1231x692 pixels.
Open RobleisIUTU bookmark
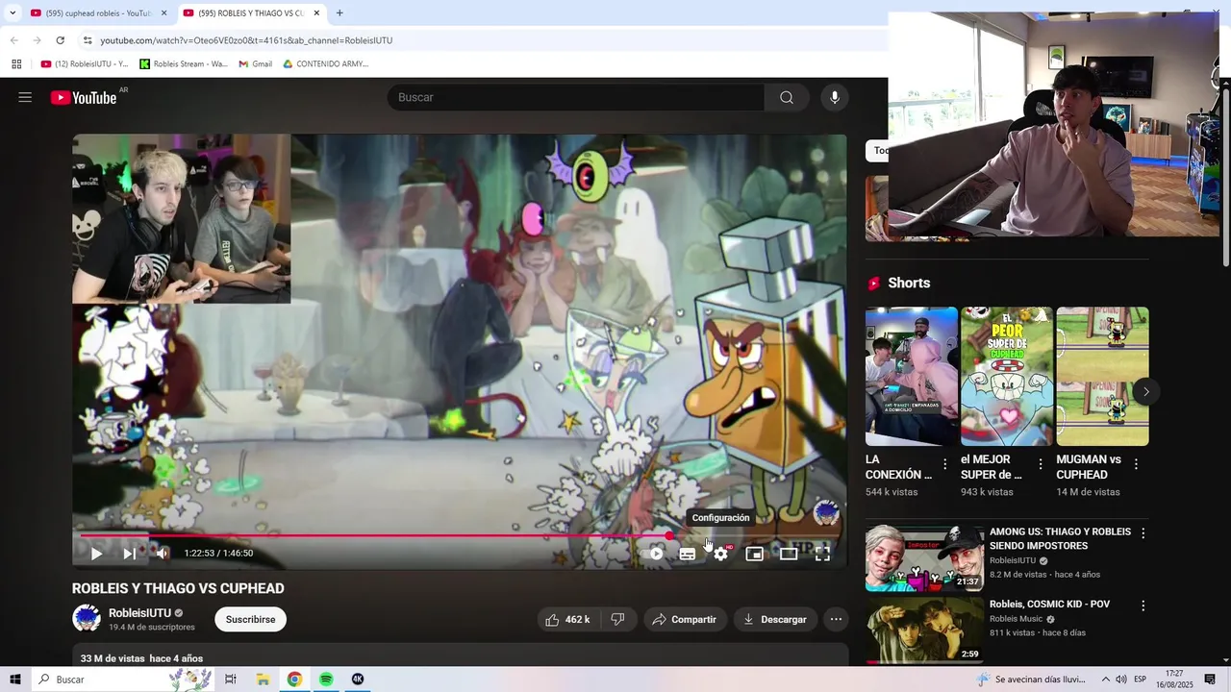pyautogui.click(x=85, y=64)
